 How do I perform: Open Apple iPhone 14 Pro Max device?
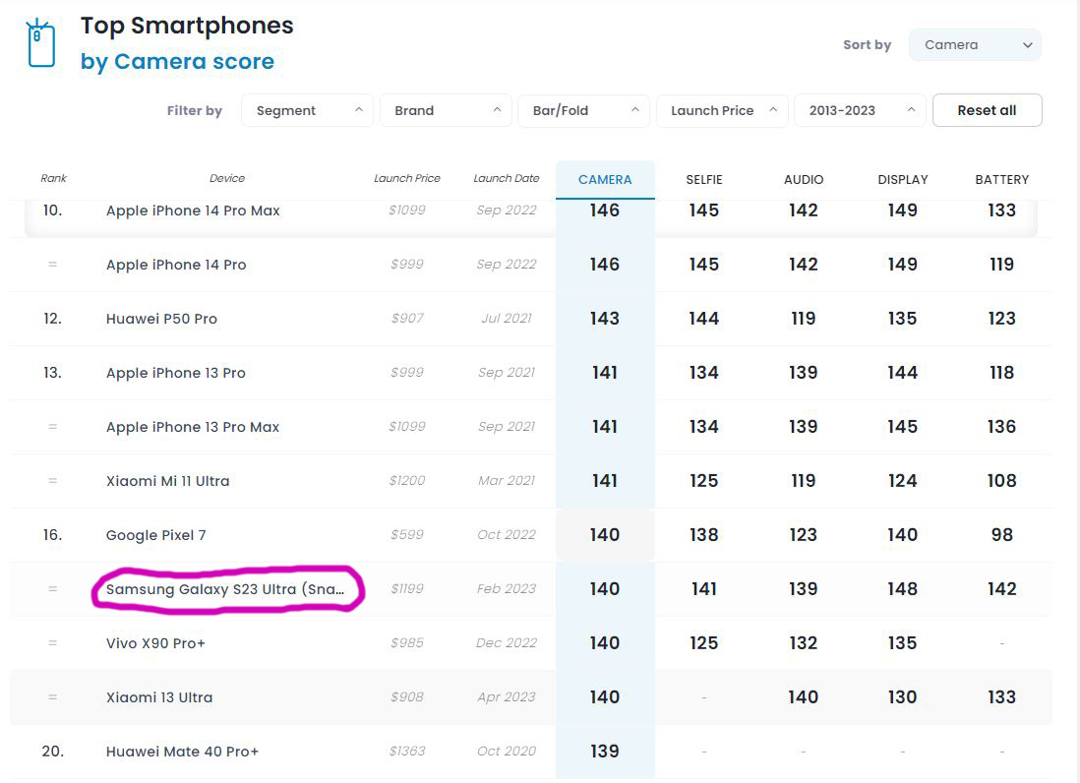tap(193, 211)
